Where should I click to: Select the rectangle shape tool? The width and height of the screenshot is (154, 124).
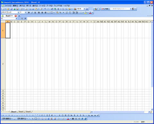click(x=36, y=119)
